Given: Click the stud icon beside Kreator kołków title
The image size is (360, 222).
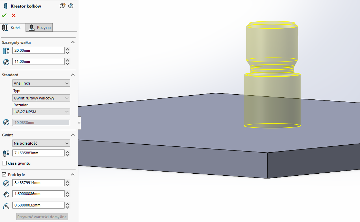Looking at the screenshot, I should [x=4, y=6].
